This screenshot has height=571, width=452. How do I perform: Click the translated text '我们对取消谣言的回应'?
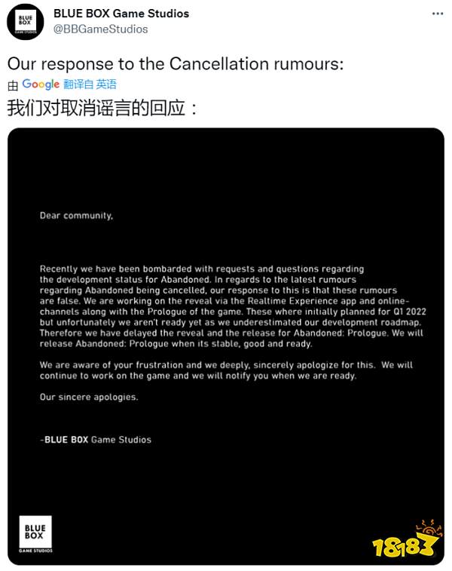click(103, 108)
